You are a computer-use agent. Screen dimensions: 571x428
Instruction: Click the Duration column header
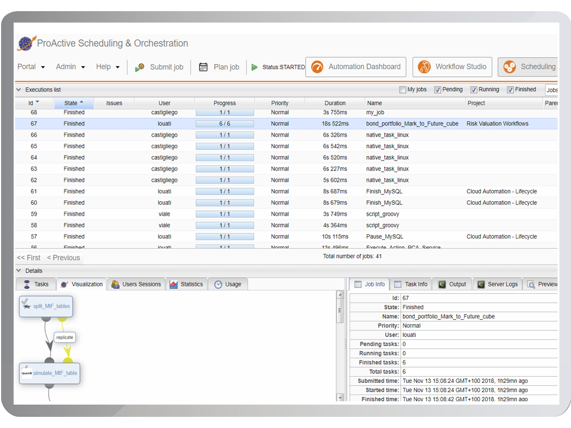click(x=335, y=103)
